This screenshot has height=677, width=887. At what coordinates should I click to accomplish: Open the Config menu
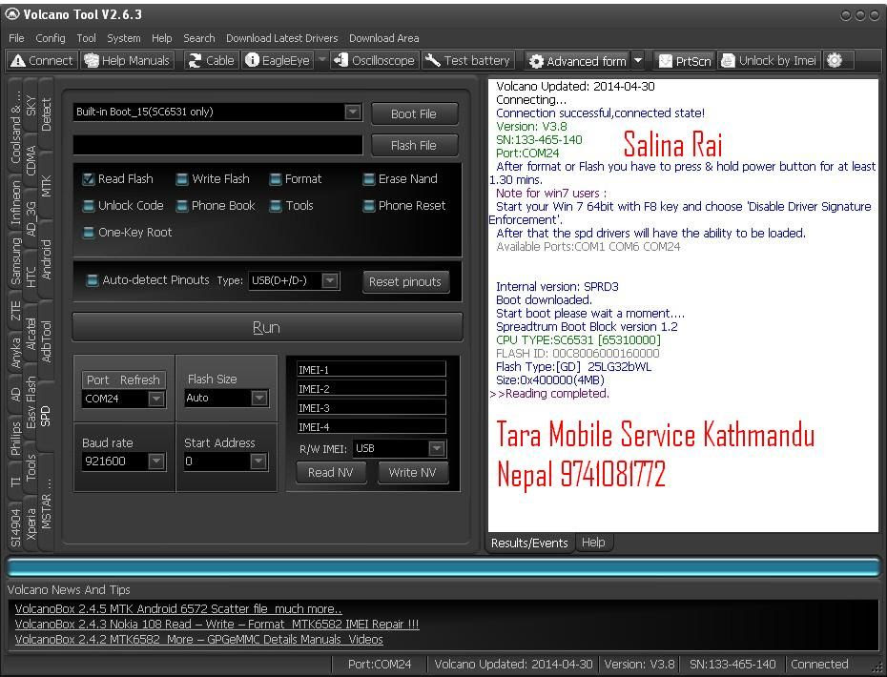(x=51, y=38)
